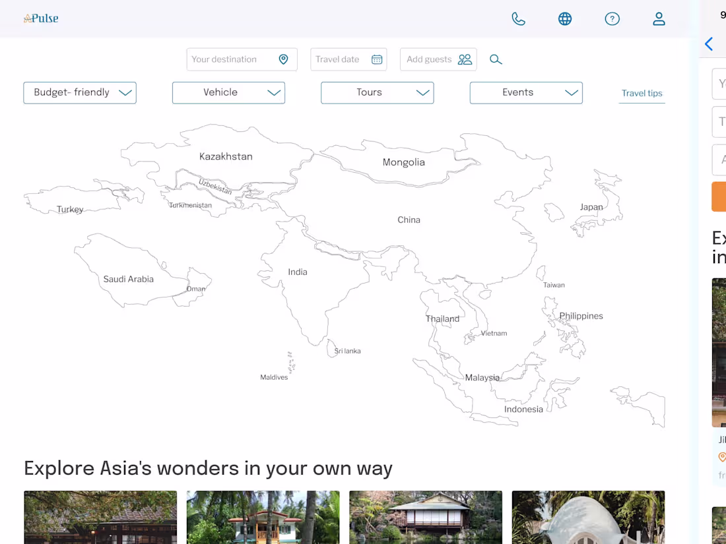Select Japan on the Asia map

click(x=591, y=206)
